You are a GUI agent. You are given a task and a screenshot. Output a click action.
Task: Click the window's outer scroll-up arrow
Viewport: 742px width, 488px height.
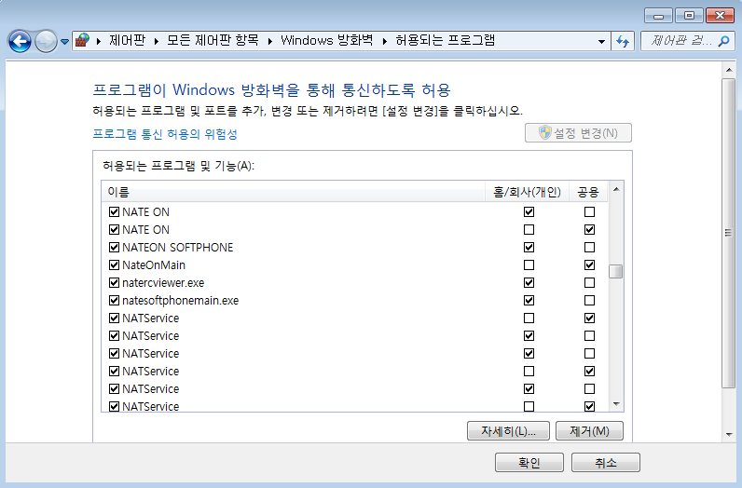click(x=729, y=70)
